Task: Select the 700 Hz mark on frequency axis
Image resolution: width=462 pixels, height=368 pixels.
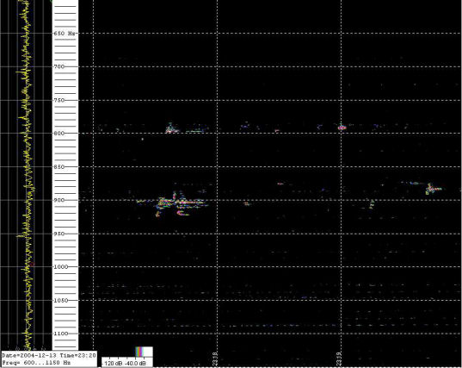Action: pos(59,66)
